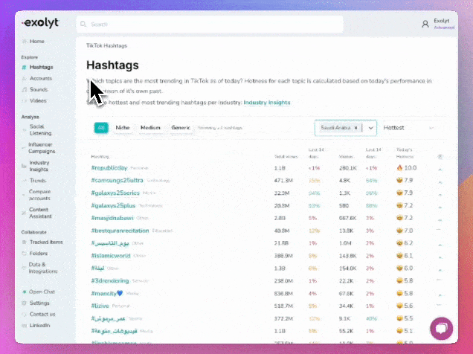Expand the #masjidnabawi row chevron
Screen dimensions: 473x354
pos(440,219)
